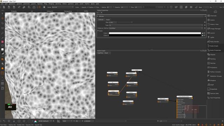Adjust the cellular Size slider

pyautogui.click(x=132, y=22)
